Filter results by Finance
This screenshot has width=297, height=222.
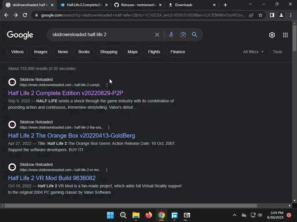pyautogui.click(x=178, y=52)
